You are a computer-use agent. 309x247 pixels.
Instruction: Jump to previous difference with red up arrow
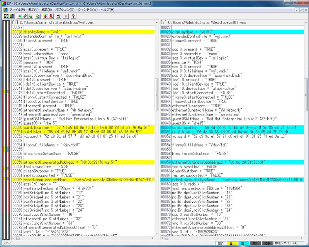coord(46,16)
